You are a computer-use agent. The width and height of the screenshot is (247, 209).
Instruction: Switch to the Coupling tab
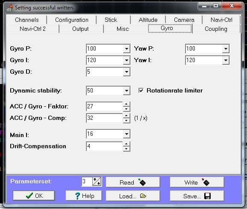coord(216,29)
